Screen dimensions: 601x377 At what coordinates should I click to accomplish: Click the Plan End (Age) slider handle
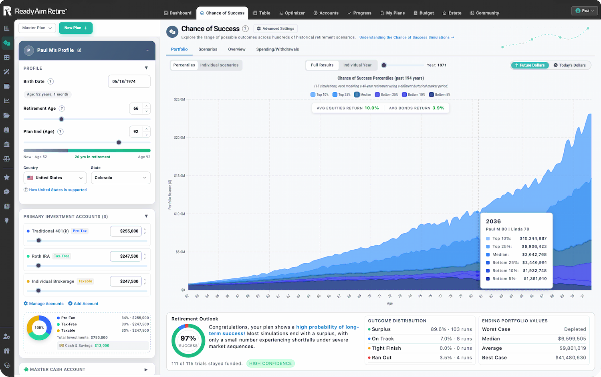(119, 142)
